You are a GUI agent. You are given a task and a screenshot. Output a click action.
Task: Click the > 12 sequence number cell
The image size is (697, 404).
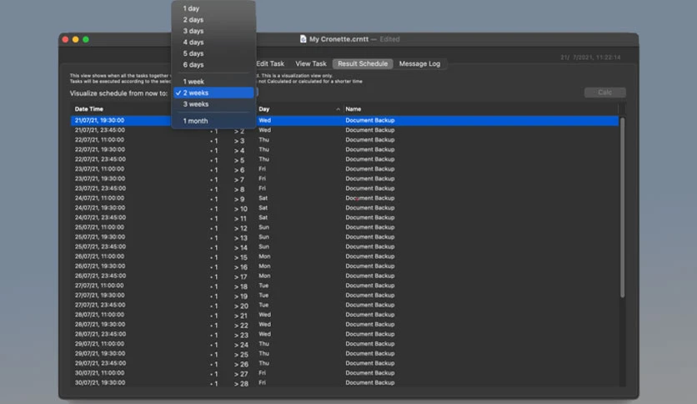click(x=241, y=228)
